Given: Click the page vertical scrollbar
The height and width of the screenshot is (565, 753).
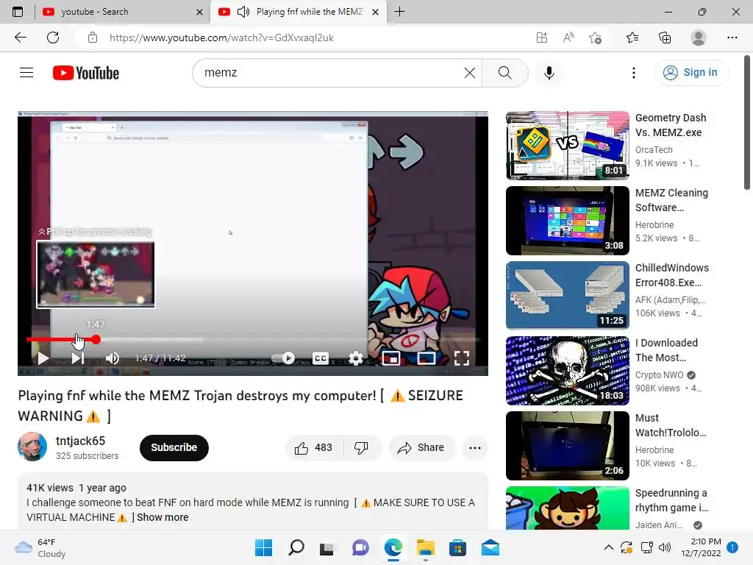Looking at the screenshot, I should 747,123.
